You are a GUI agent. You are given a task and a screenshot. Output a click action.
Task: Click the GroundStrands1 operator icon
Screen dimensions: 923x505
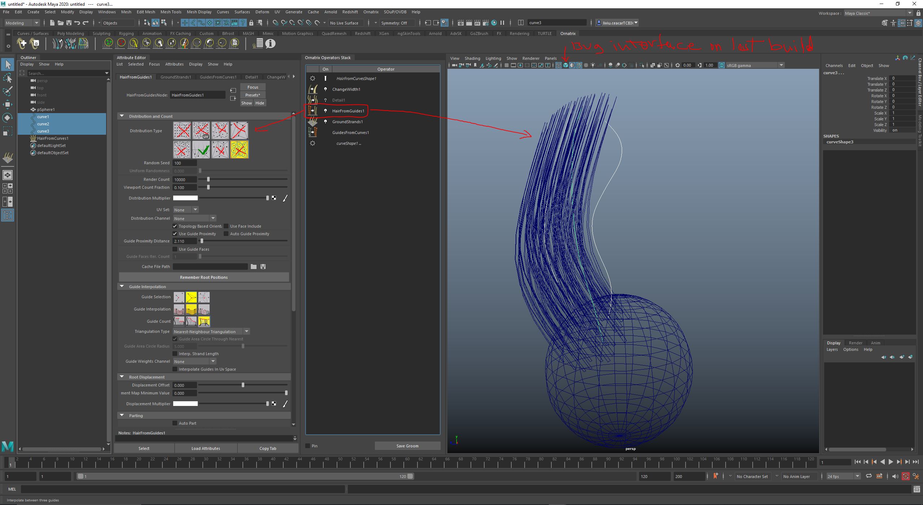[312, 122]
